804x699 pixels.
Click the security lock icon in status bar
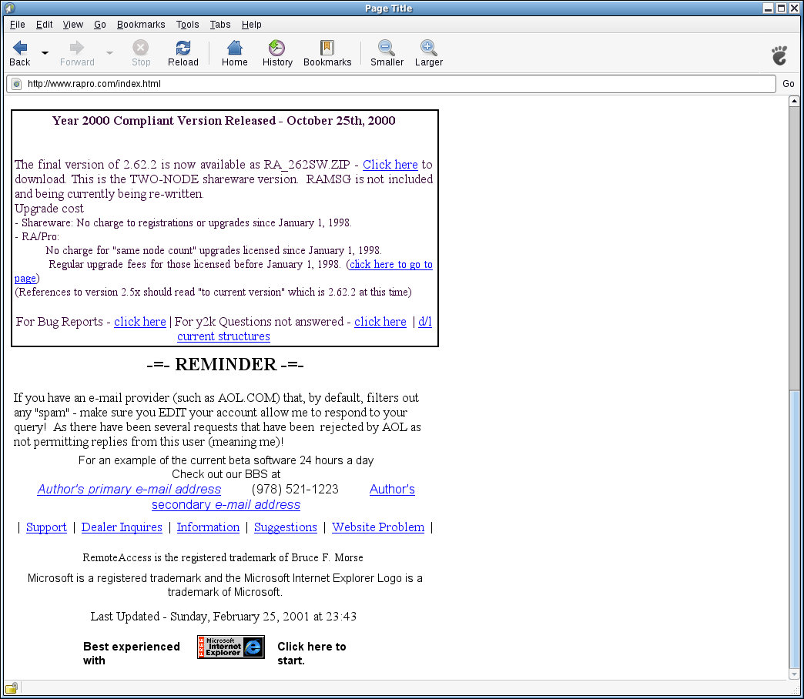coord(12,687)
